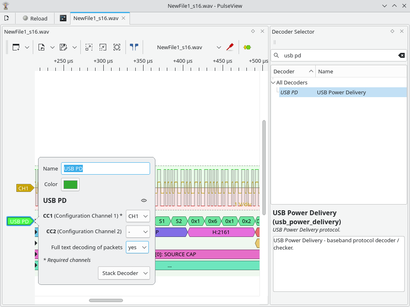Click the H:2161 header annotation

click(221, 232)
